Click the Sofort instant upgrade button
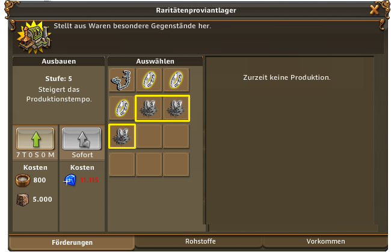The image size is (391, 252). coord(82,139)
